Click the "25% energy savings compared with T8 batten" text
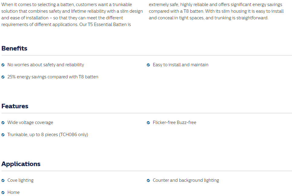Viewport: 292px width, 196px height. click(53, 77)
